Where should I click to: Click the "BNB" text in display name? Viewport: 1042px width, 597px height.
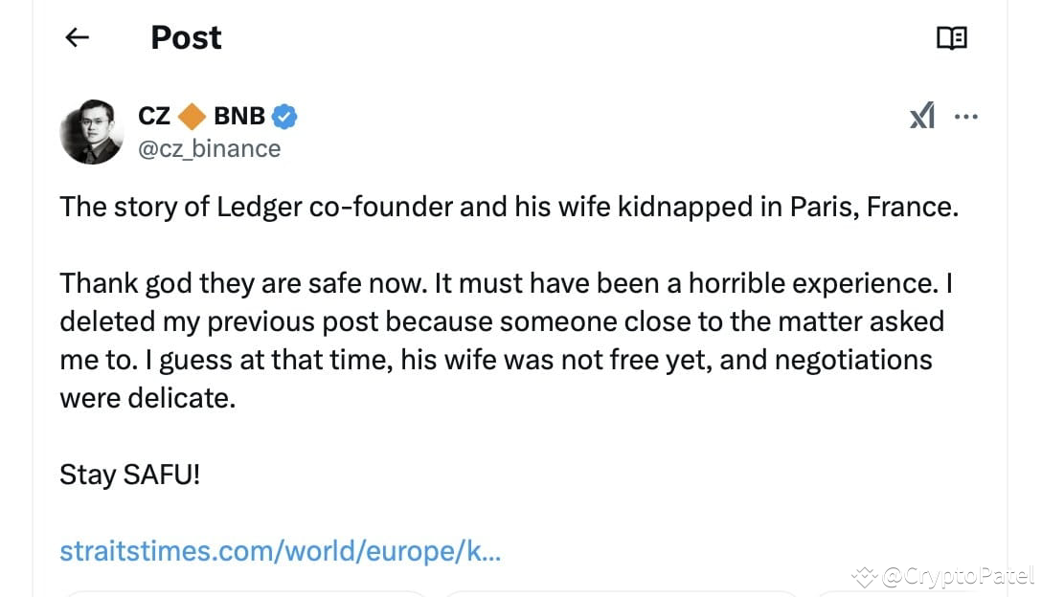pyautogui.click(x=238, y=117)
